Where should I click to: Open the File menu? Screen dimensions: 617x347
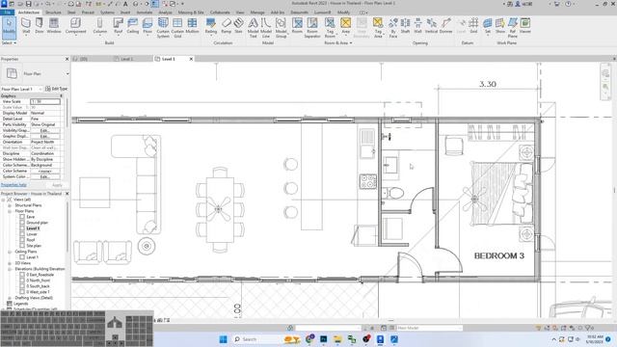tap(7, 13)
